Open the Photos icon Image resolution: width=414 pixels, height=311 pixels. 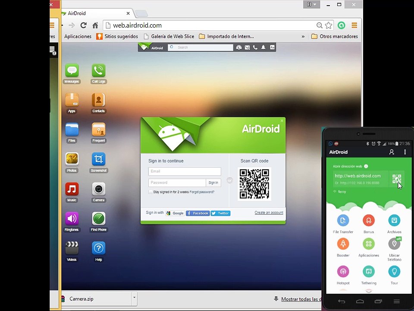pyautogui.click(x=72, y=159)
